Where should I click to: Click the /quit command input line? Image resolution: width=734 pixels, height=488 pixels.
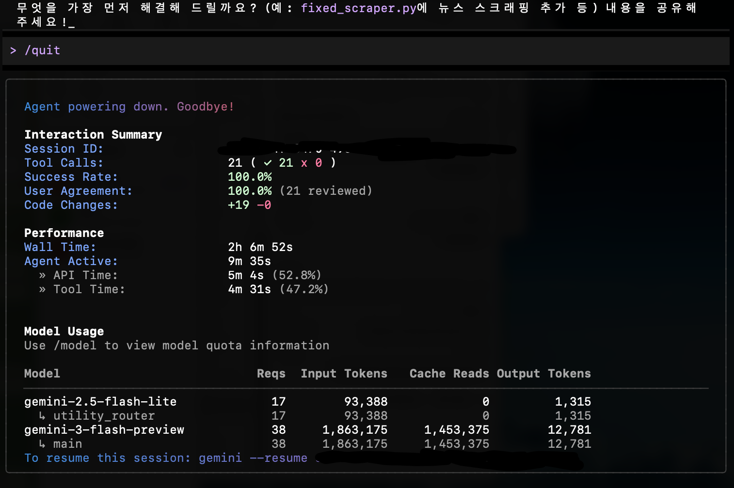pyautogui.click(x=366, y=50)
